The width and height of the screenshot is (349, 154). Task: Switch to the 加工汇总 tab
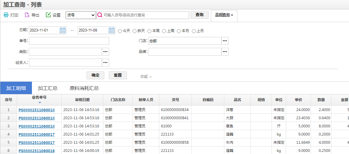[x=48, y=88]
